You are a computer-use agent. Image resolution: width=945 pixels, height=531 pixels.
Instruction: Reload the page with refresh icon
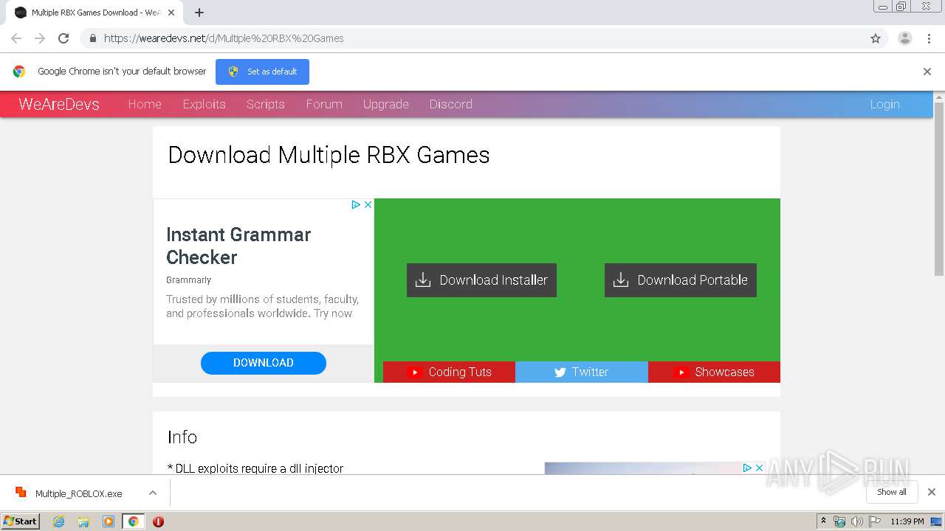pyautogui.click(x=63, y=38)
